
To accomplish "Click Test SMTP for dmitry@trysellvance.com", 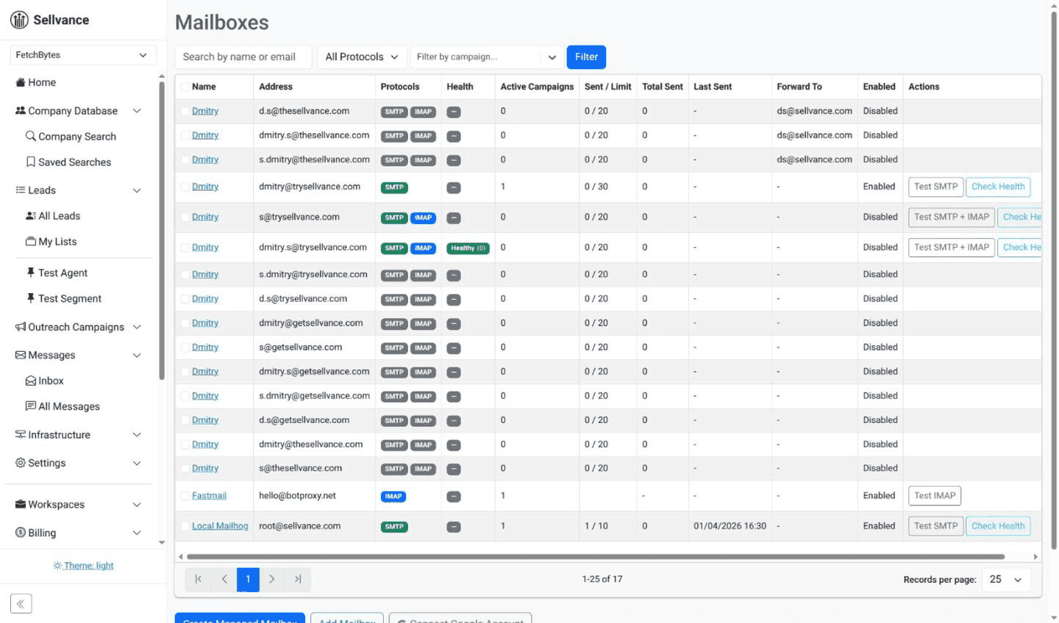I will [x=935, y=187].
